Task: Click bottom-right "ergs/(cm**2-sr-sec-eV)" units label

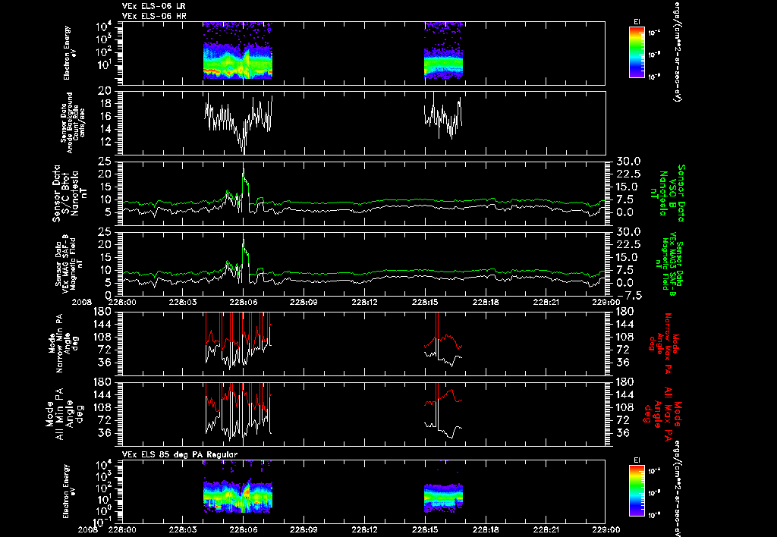Action: 676,489
